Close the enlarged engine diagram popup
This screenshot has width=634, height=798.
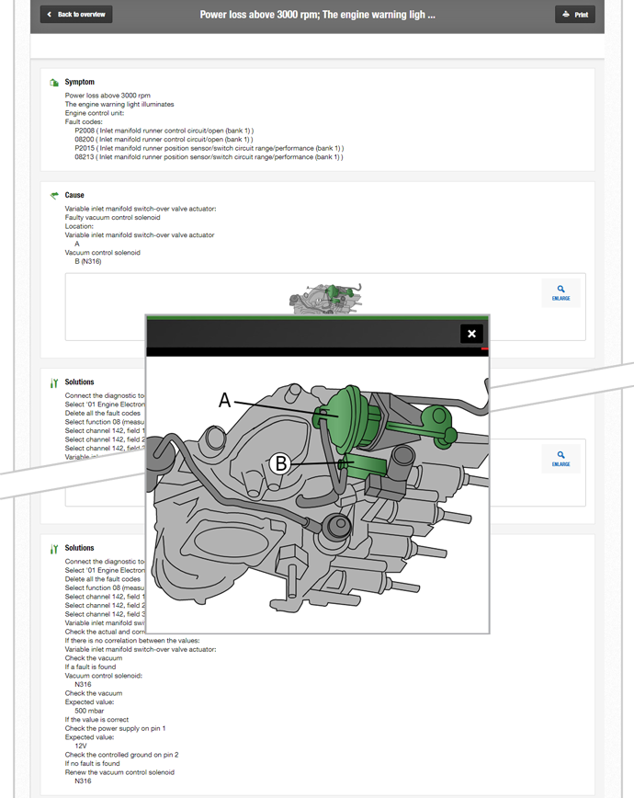coord(471,334)
